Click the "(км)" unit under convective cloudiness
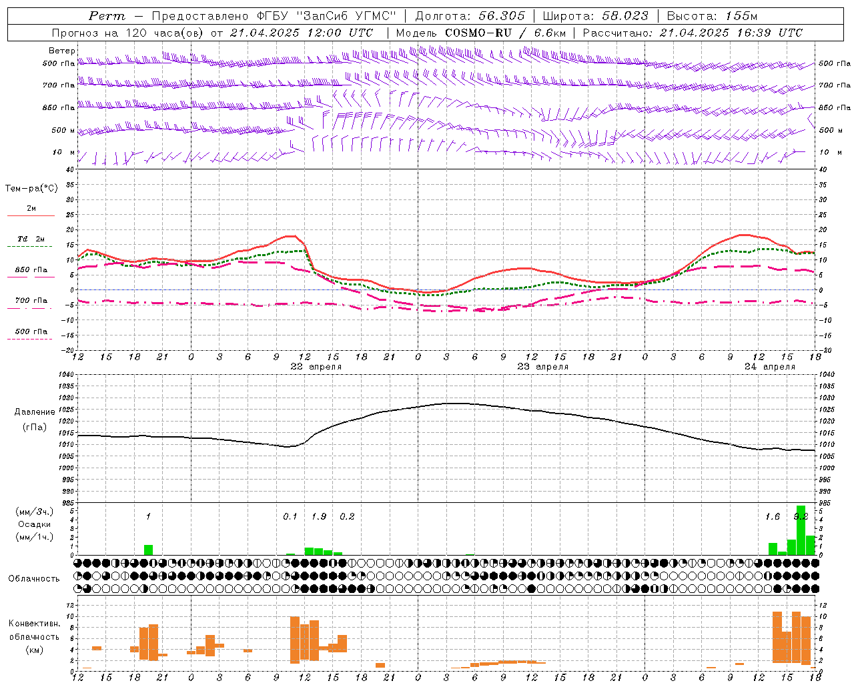 [x=34, y=650]
